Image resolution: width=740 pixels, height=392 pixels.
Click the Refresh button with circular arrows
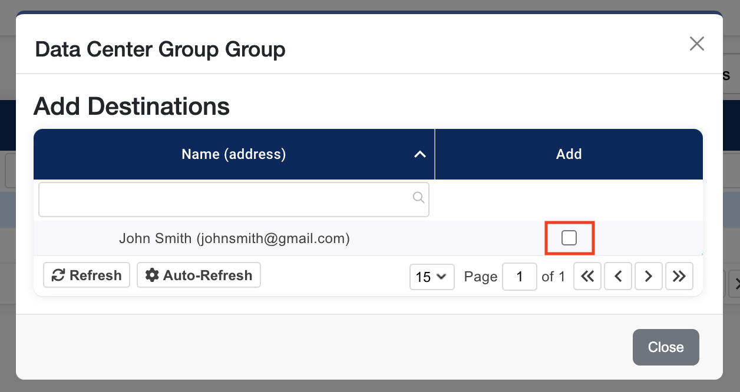[x=87, y=275]
